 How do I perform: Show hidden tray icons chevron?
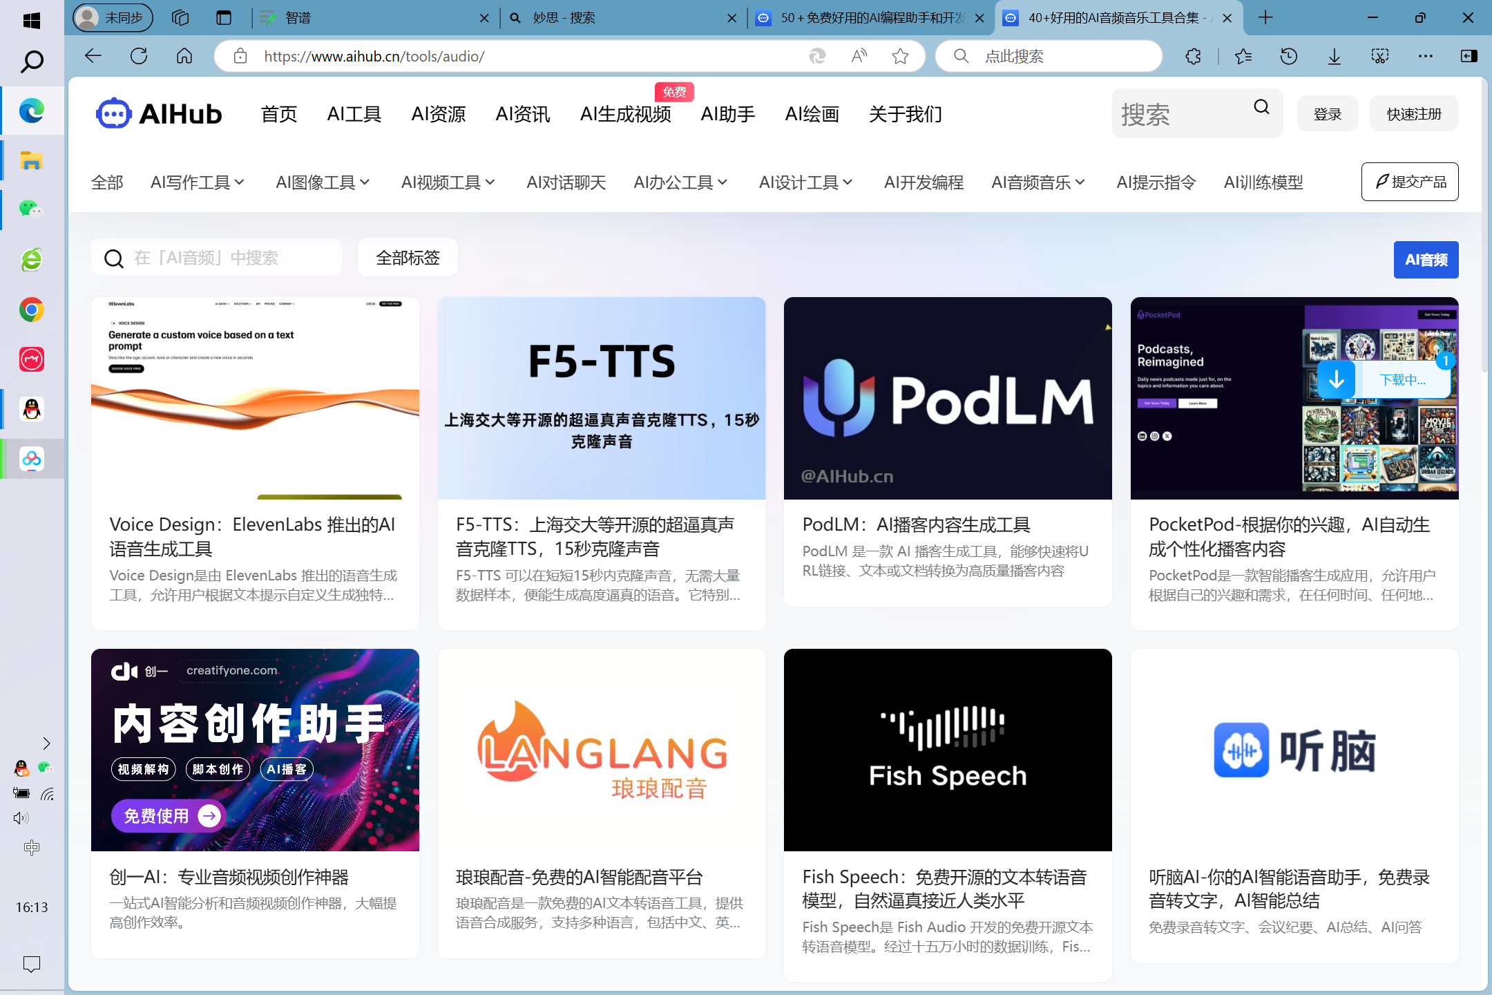coord(46,743)
